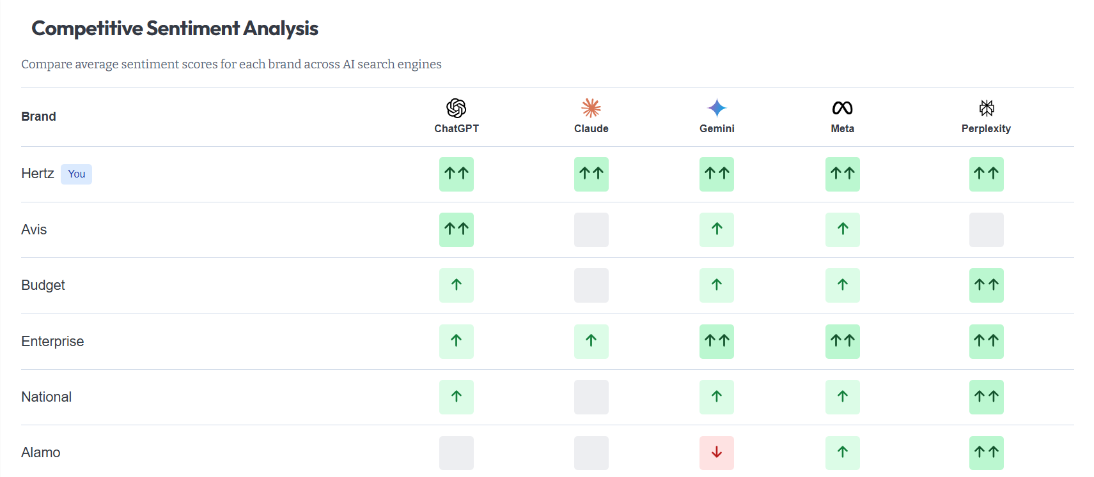Viewport: 1094px width, 477px height.
Task: Select the Enterprise brand name
Action: (52, 341)
